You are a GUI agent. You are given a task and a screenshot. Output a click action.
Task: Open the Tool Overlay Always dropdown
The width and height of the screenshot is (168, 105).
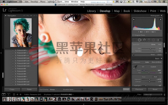coord(53,90)
